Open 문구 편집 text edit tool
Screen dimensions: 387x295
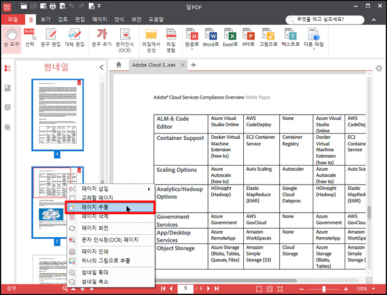pyautogui.click(x=50, y=38)
